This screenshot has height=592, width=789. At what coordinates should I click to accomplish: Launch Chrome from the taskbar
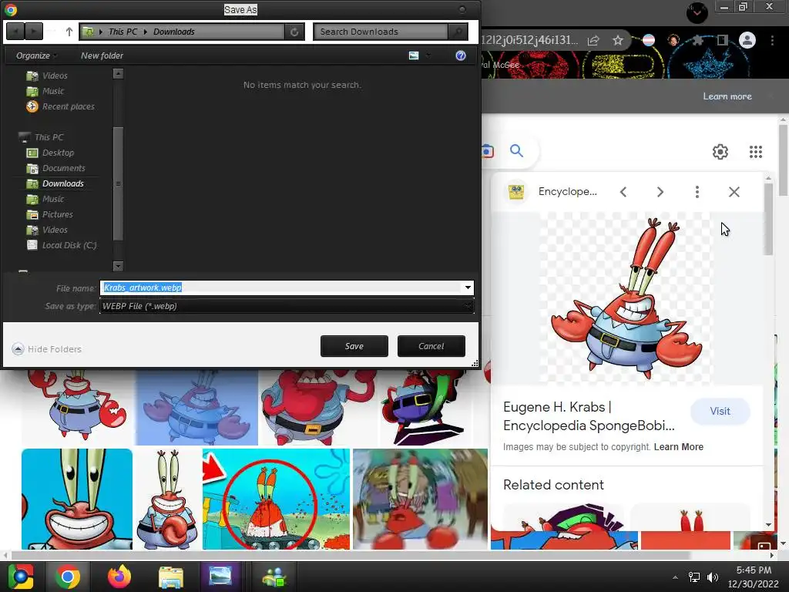68,577
